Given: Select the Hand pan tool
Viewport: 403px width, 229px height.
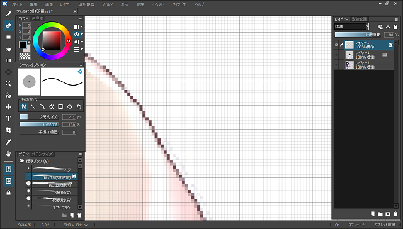Looking at the screenshot, I should coord(8,154).
